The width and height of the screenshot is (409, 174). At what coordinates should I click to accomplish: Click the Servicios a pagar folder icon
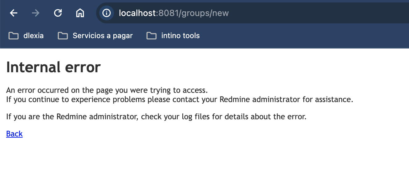pos(63,36)
